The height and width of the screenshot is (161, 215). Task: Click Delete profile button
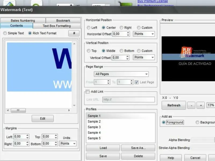(x=138, y=156)
